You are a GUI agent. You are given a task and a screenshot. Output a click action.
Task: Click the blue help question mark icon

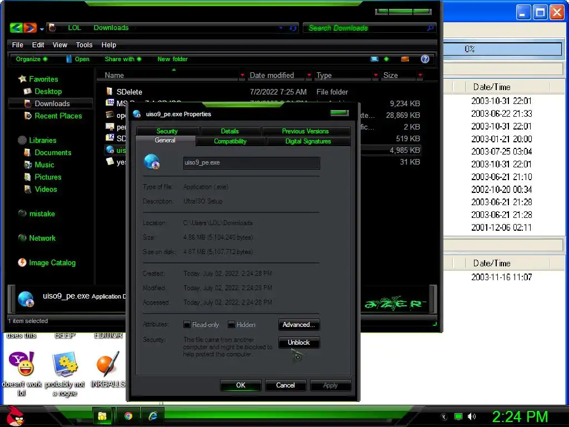coord(425,59)
